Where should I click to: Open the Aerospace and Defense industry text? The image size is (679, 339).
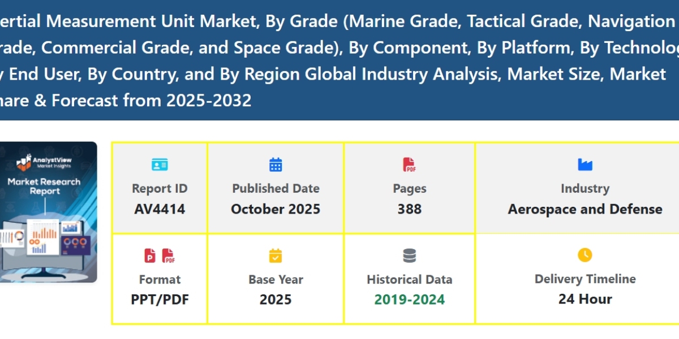click(585, 209)
